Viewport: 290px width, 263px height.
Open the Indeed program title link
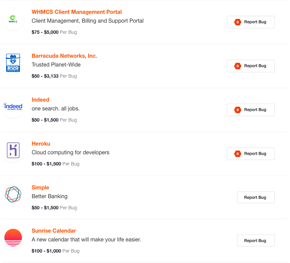40,100
